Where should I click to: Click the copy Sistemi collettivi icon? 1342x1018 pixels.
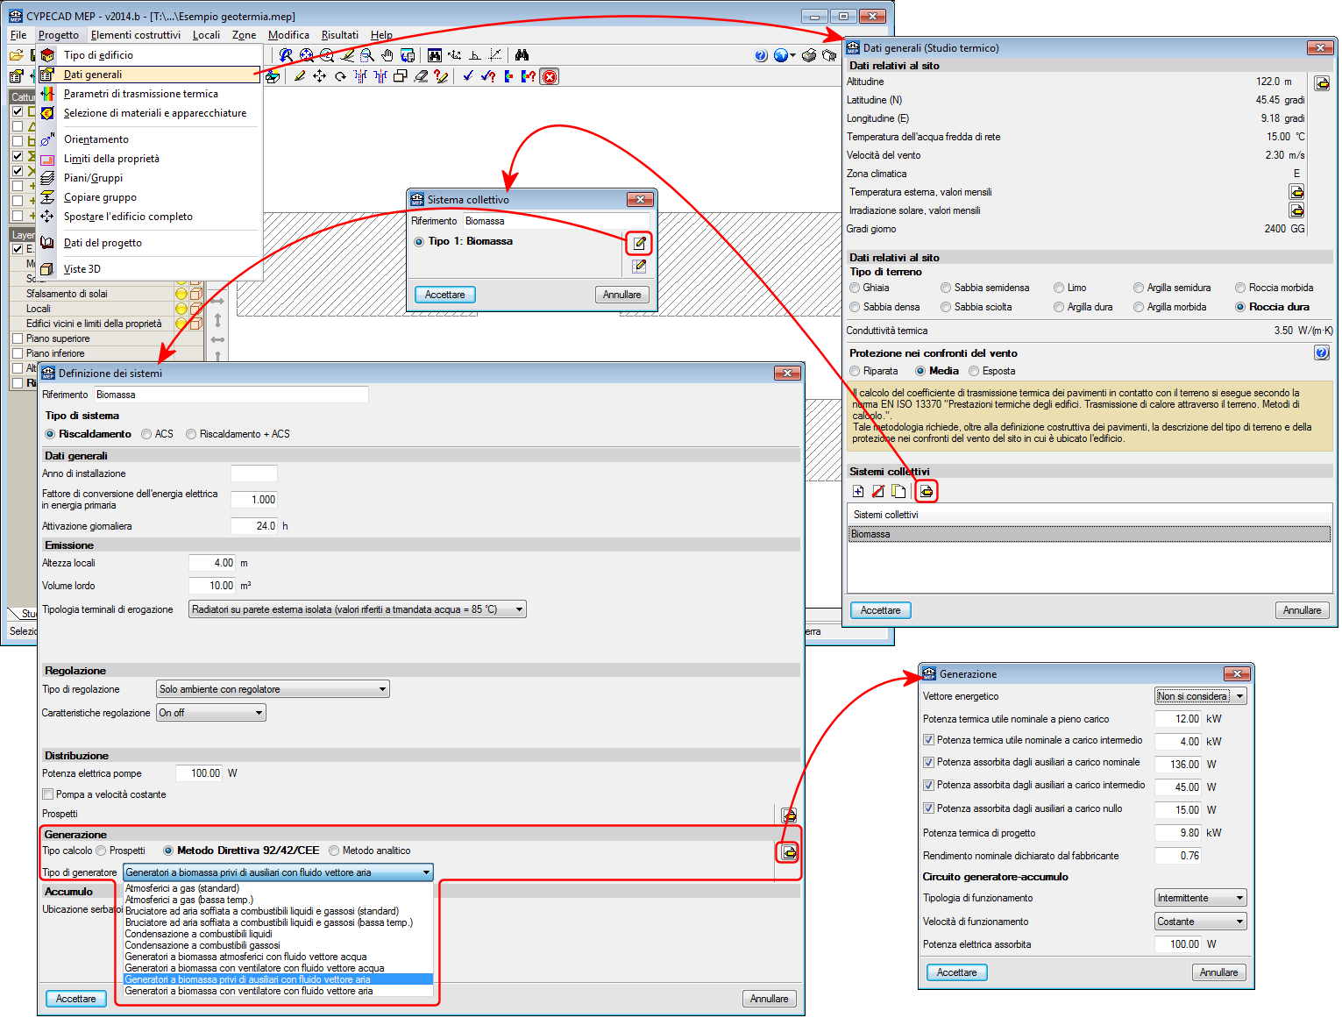tap(898, 492)
